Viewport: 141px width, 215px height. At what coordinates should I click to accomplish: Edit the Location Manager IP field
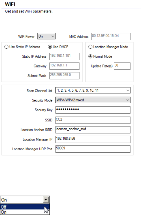[x=93, y=139]
